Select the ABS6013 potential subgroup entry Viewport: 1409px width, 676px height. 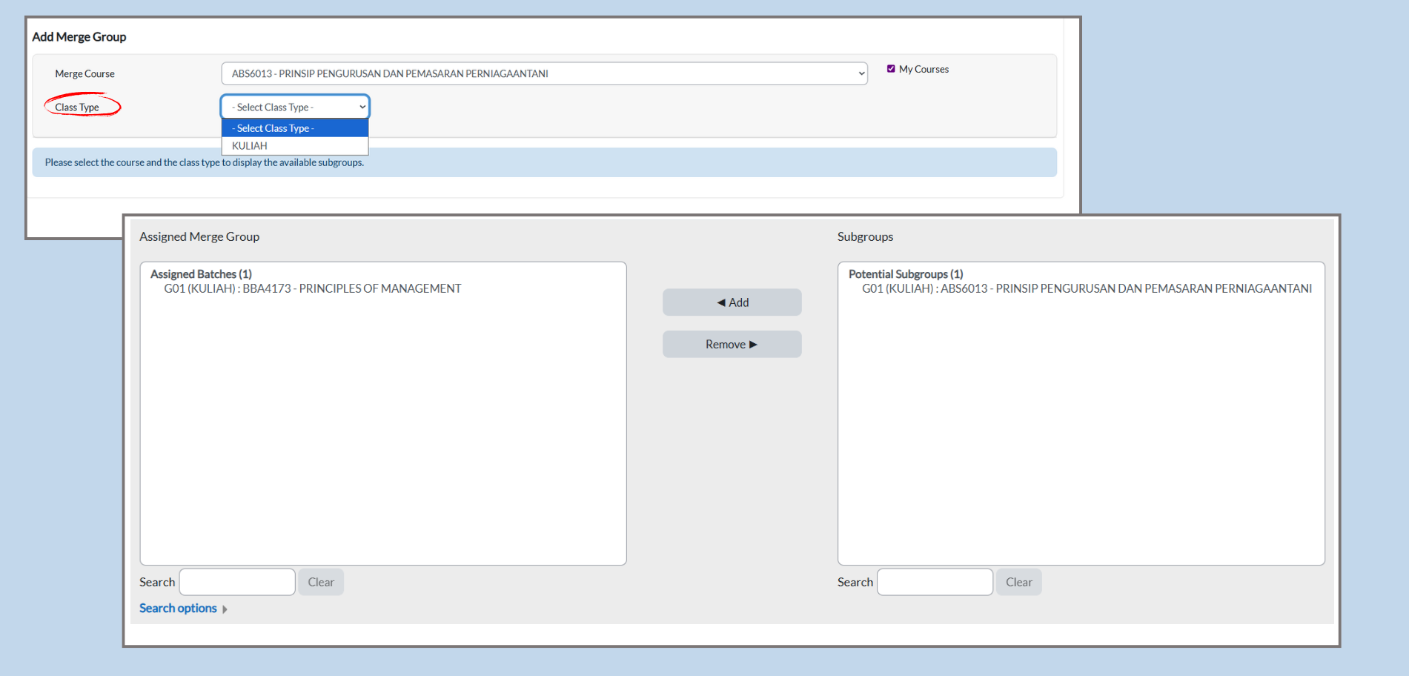click(1086, 288)
